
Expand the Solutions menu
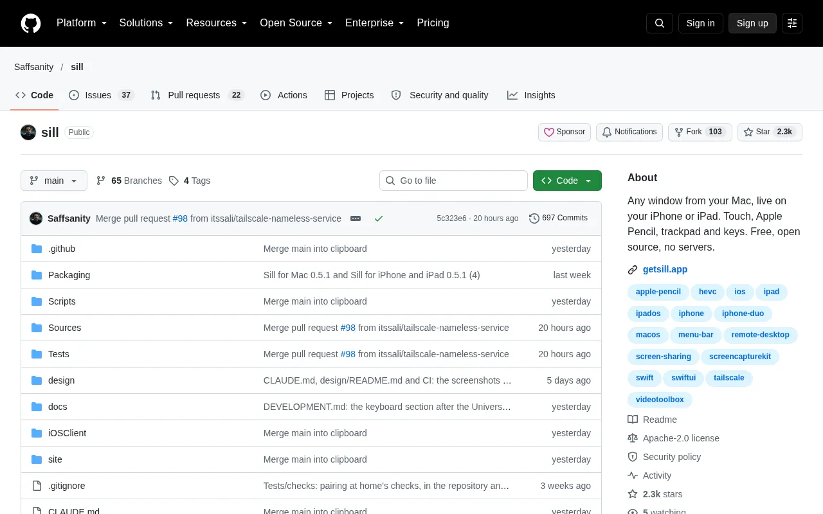pos(147,23)
